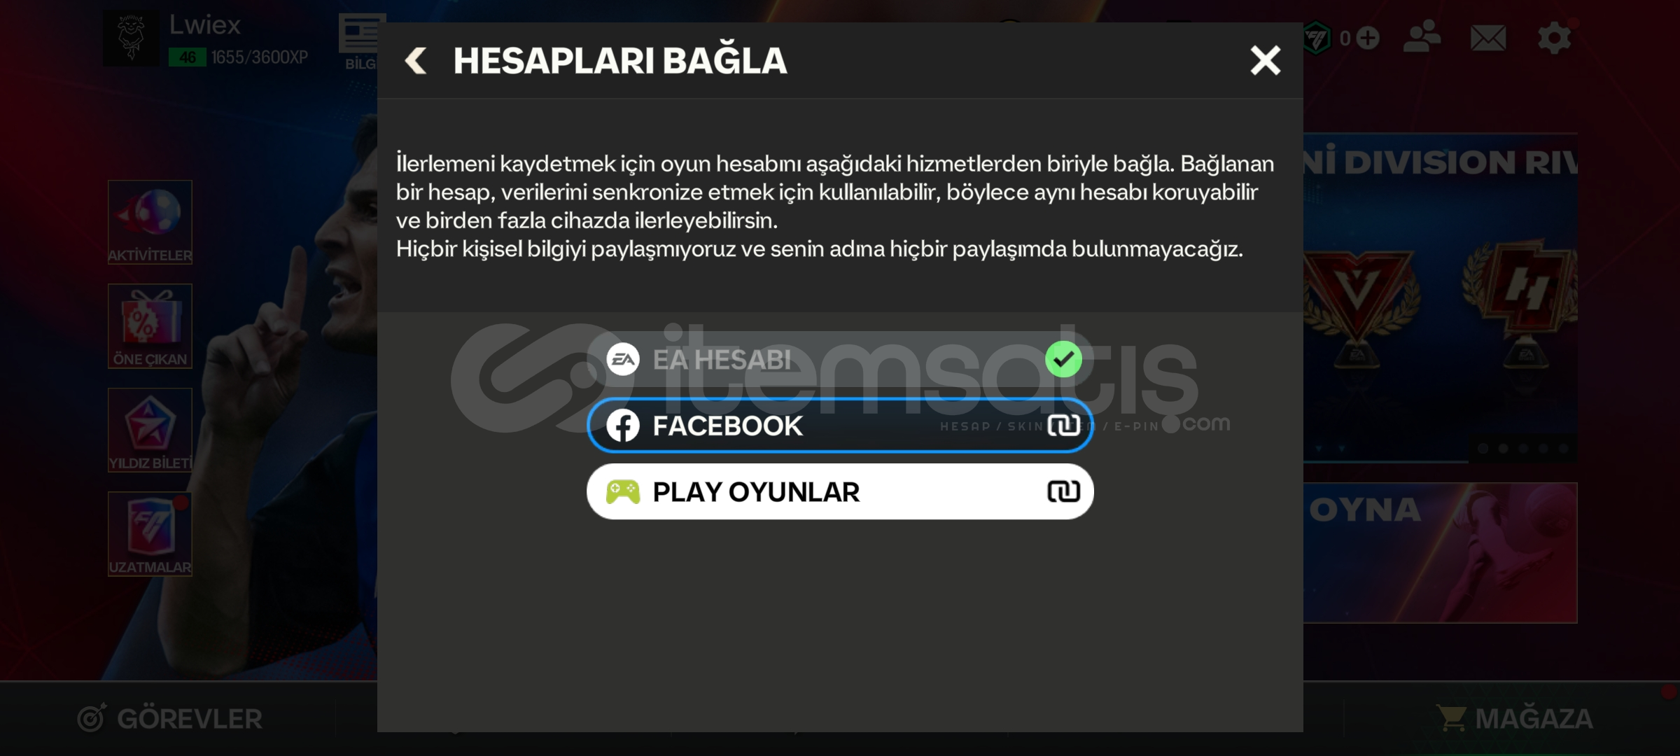This screenshot has width=1680, height=756.
Task: Click the link icon on Facebook row
Action: click(1063, 426)
